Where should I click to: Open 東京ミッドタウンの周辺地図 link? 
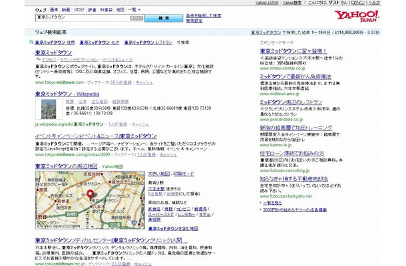coord(67,166)
